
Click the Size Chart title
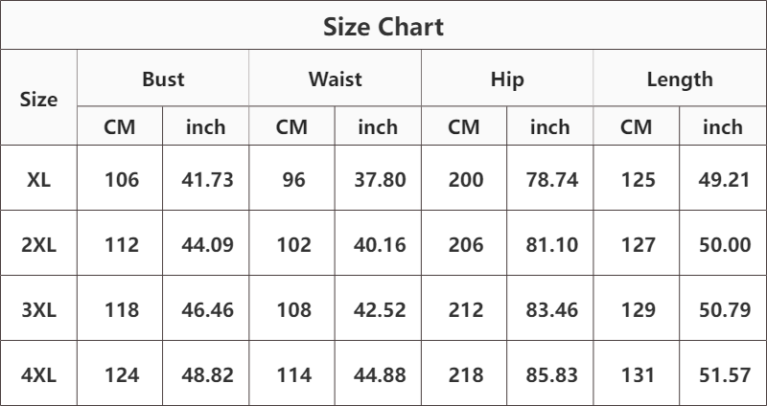coord(383,27)
